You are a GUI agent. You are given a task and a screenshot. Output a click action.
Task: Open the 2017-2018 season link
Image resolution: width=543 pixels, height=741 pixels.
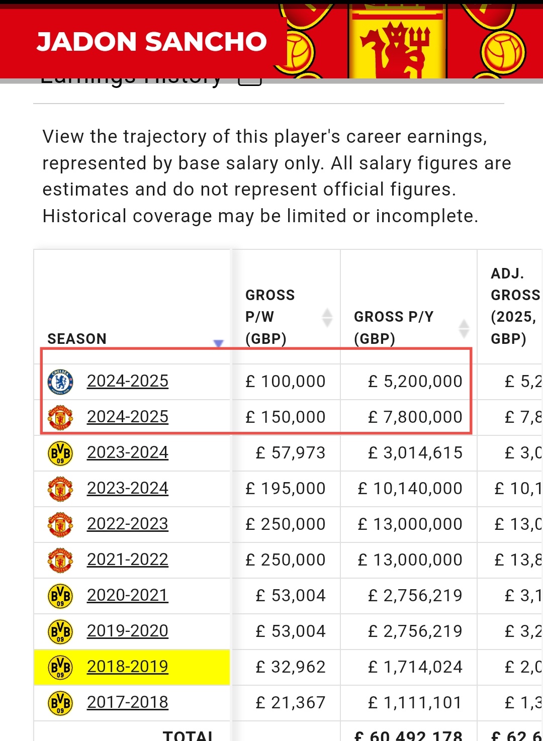coord(128,702)
